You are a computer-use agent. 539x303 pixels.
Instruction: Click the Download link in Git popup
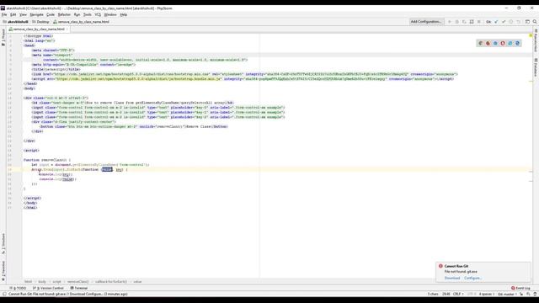(452, 278)
